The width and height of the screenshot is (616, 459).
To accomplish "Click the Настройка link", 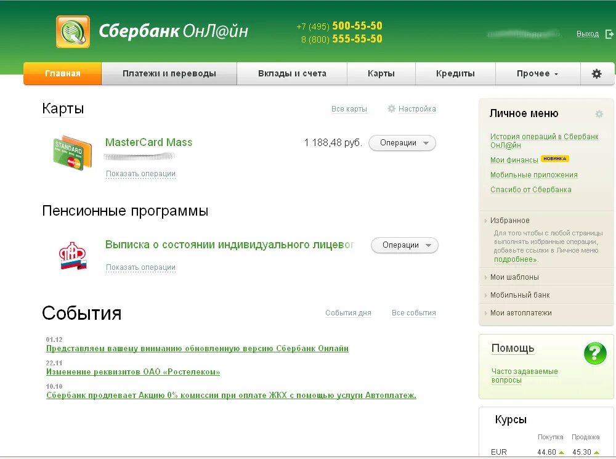I will [417, 109].
